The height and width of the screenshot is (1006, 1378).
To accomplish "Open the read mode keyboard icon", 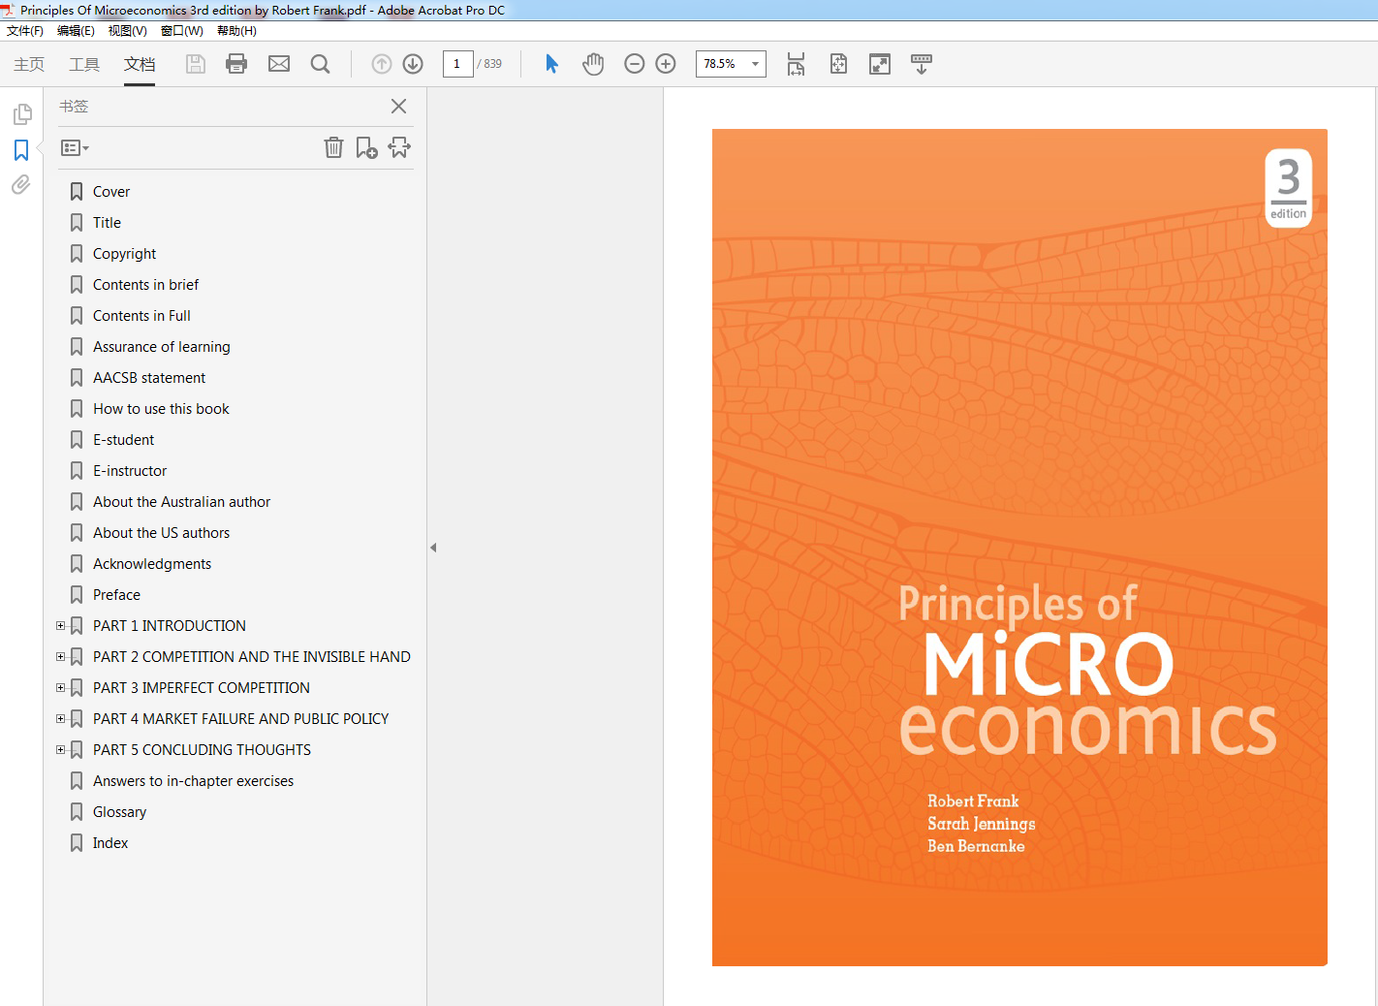I will tap(922, 64).
